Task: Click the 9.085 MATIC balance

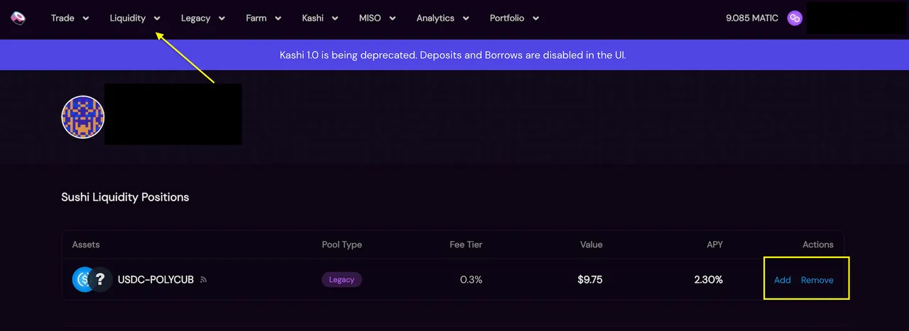Action: point(752,18)
